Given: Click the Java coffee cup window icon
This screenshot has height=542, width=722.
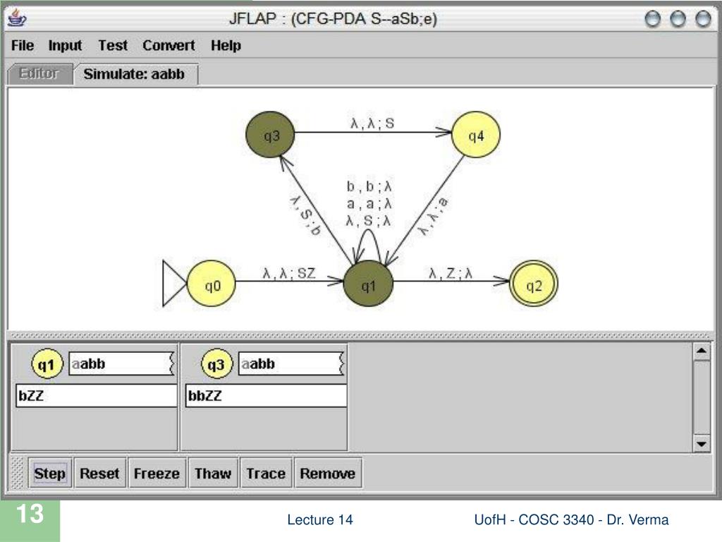Looking at the screenshot, I should (18, 18).
